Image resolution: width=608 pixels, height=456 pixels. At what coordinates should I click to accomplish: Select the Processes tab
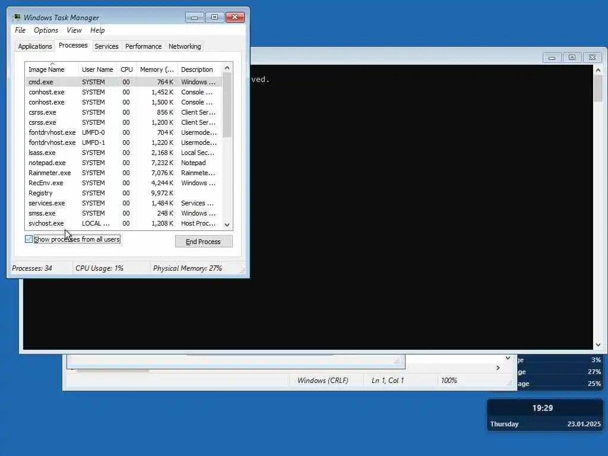pos(73,45)
